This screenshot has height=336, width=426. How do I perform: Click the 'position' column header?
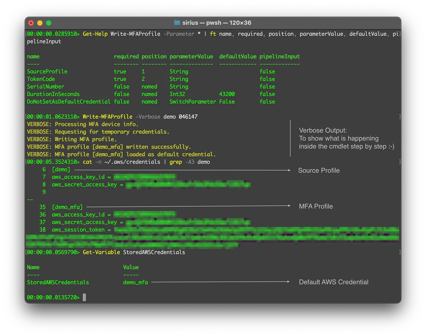tap(154, 56)
